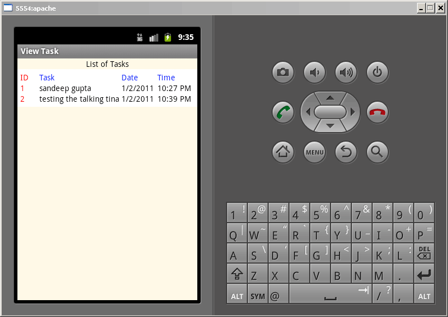
Task: Click the period key
Action: coord(403,273)
